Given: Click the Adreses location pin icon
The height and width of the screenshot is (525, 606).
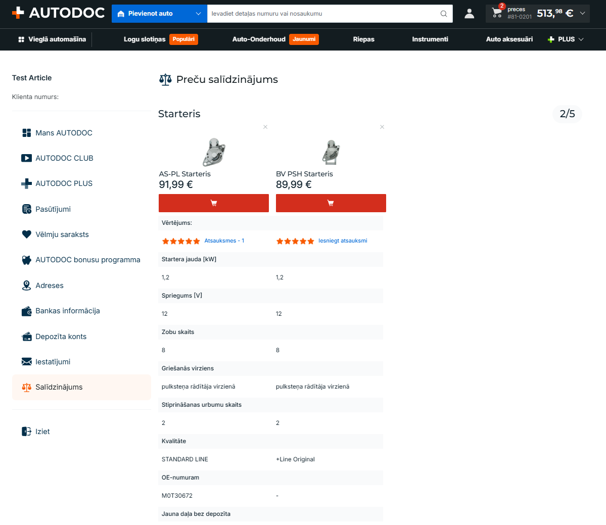Looking at the screenshot, I should tap(26, 285).
